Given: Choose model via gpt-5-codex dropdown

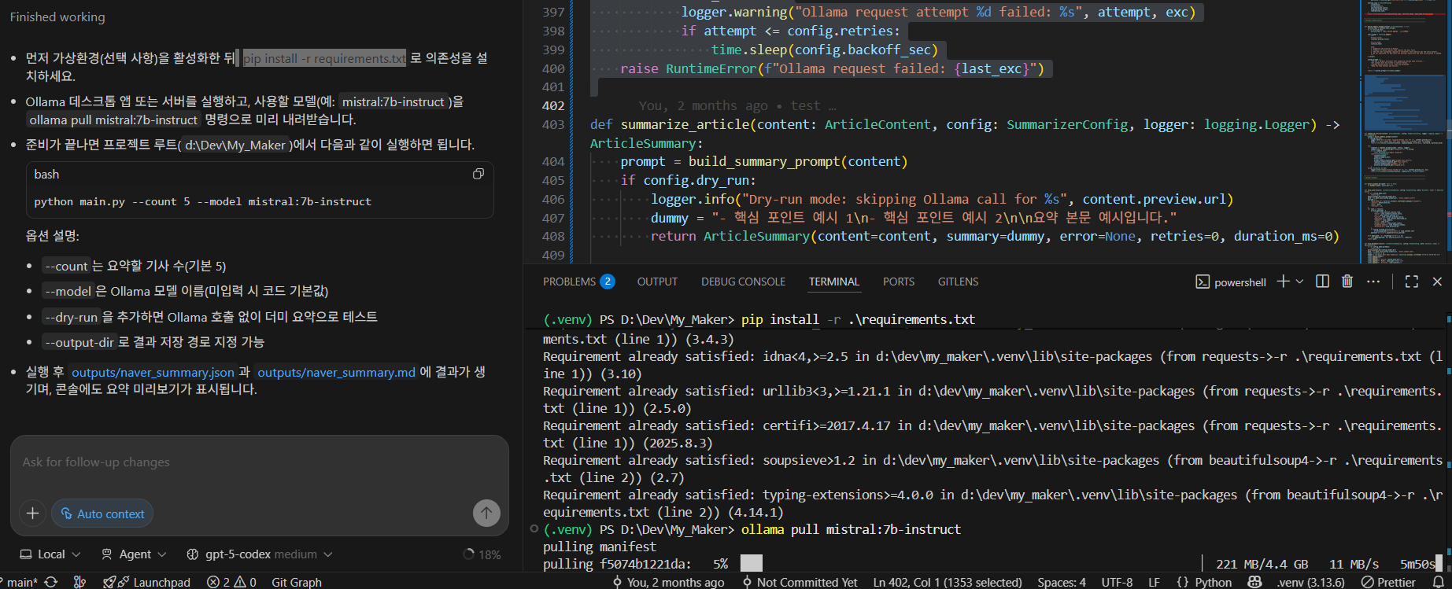Looking at the screenshot, I should click(x=259, y=554).
